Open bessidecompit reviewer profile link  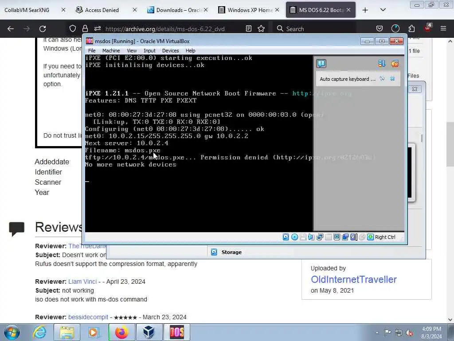point(88,317)
